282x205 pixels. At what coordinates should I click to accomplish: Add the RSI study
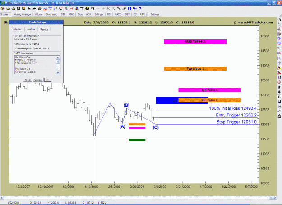(109, 14)
